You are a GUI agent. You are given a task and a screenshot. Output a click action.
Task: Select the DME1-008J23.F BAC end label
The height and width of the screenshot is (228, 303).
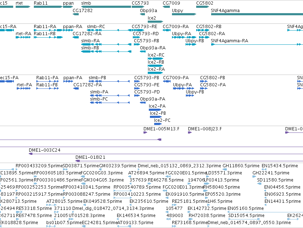[x=205, y=129]
